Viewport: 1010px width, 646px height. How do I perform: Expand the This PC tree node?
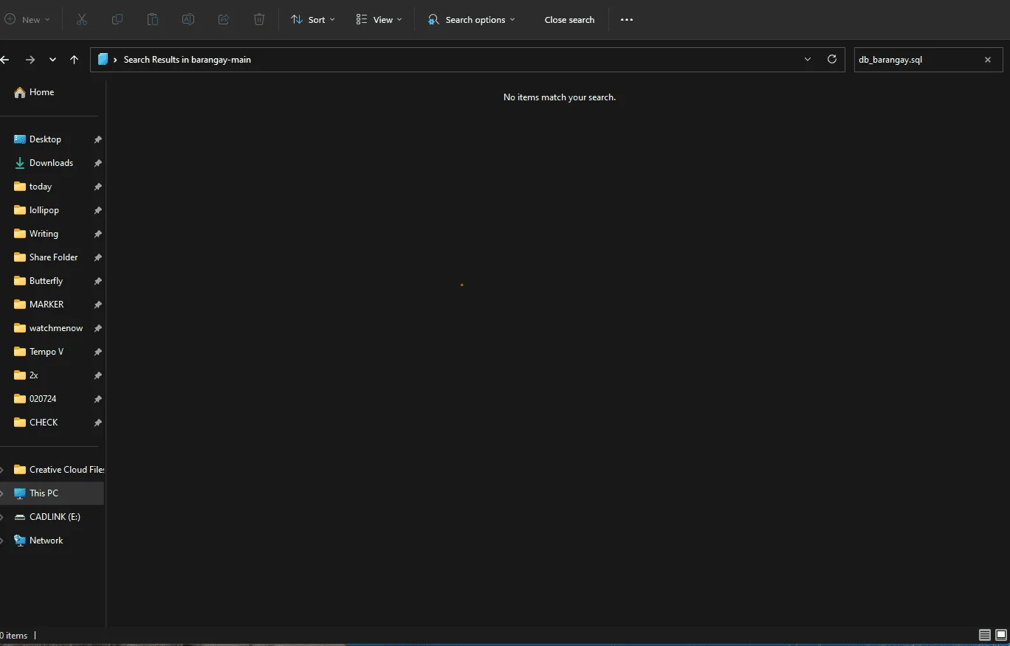coord(2,493)
